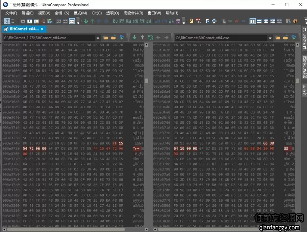This screenshot has height=232, width=307.
Task: Click the center-bar gray right arrow
Action: [167, 37]
